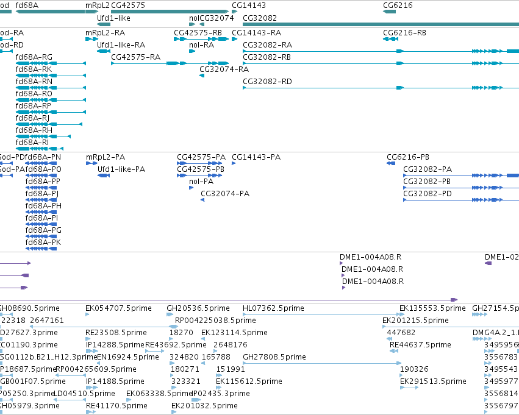Viewport: 519px width, 415px height.
Task: Click EST EK201215.5prime
Action: (x=415, y=321)
